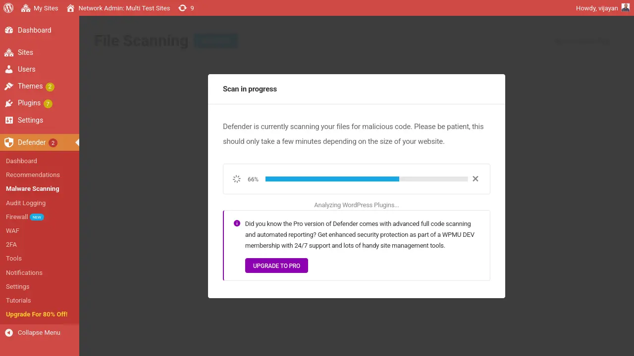Click the Upgrade For 80% Off link
Image resolution: width=634 pixels, height=356 pixels.
(37, 314)
